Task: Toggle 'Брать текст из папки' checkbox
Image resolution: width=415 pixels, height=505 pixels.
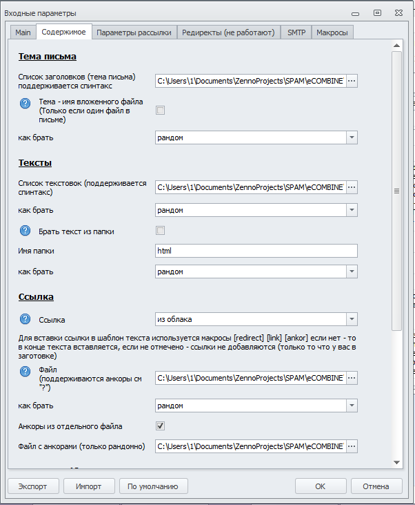Action: 161,231
